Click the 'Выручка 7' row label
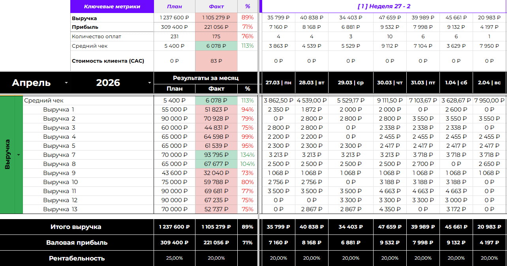This screenshot has width=507, height=266. 59,155
